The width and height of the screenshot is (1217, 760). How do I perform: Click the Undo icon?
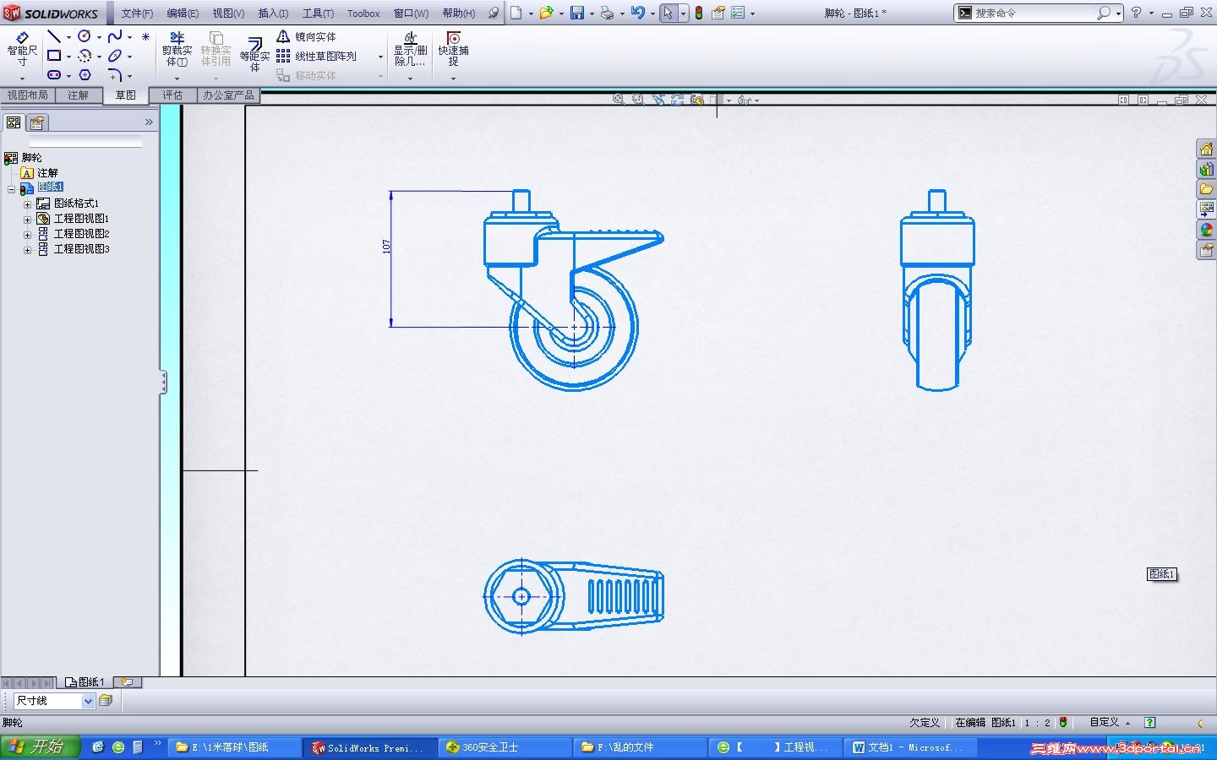[x=638, y=13]
